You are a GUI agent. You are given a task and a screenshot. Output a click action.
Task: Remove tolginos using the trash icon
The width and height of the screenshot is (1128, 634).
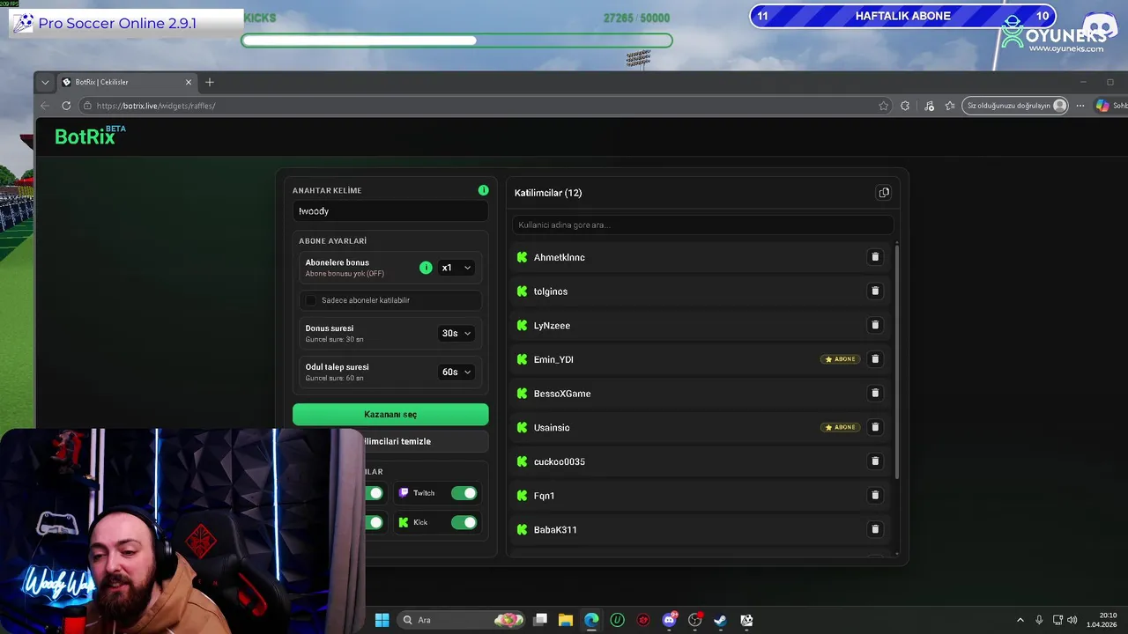point(875,291)
